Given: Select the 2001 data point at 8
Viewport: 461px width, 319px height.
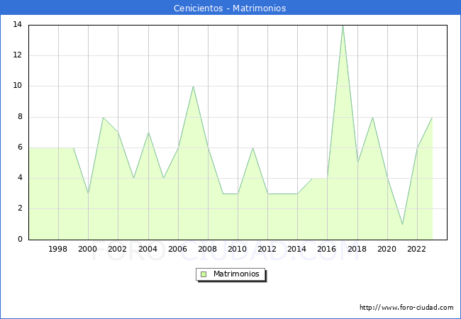Looking at the screenshot, I should tap(104, 118).
